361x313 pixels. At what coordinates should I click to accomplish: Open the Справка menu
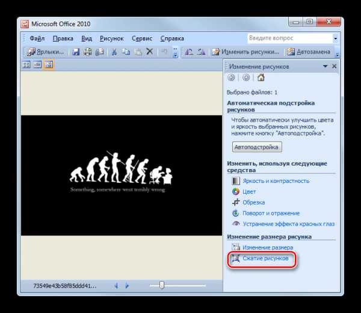click(172, 39)
